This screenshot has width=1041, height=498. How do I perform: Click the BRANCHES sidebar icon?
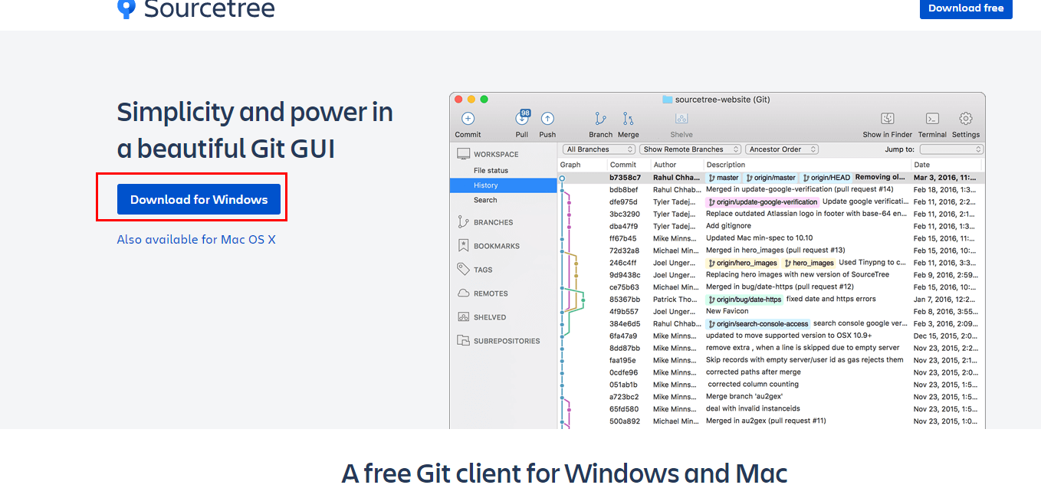point(463,222)
